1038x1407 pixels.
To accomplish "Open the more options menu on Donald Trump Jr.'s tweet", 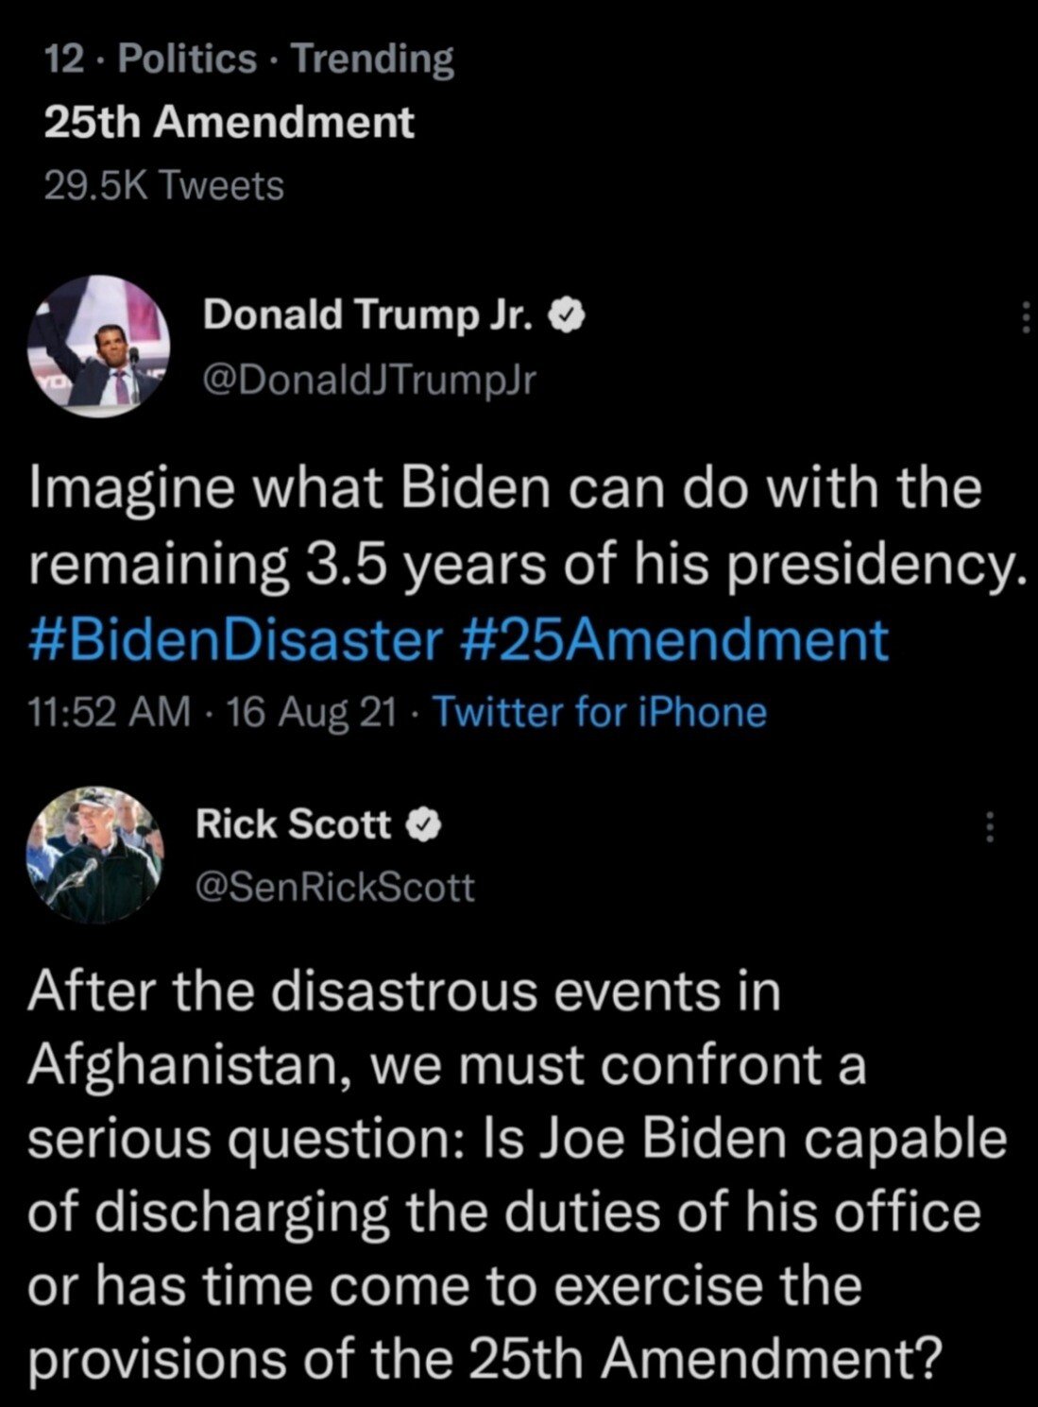I will pos(1024,317).
